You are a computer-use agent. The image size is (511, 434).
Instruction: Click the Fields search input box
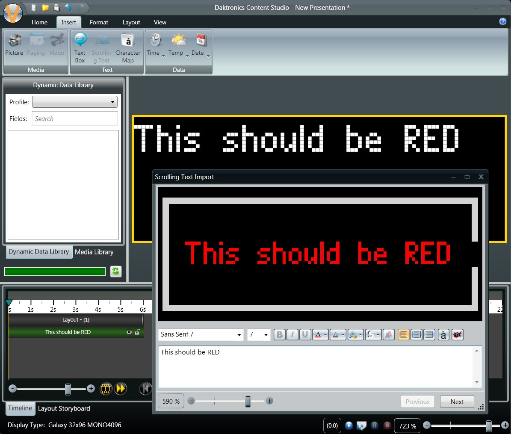coord(75,119)
